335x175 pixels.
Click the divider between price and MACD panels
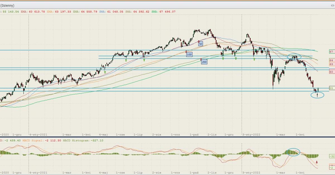click(x=167, y=137)
